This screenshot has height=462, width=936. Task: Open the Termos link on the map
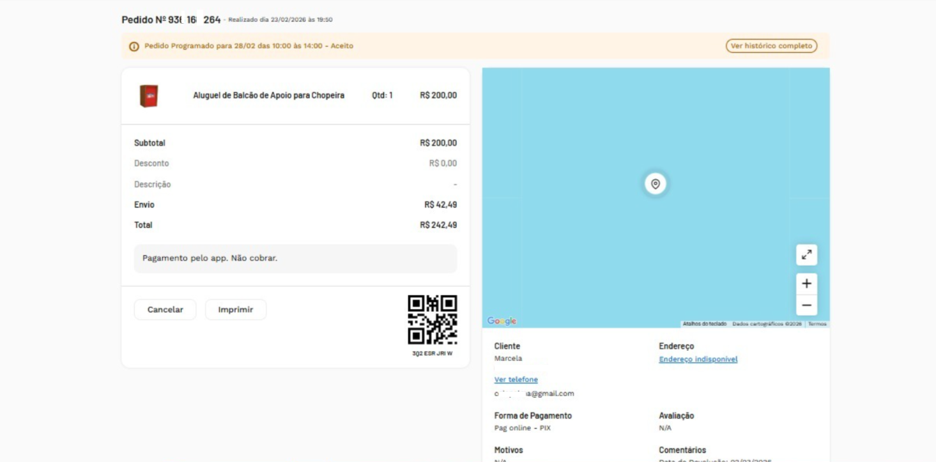(x=817, y=324)
